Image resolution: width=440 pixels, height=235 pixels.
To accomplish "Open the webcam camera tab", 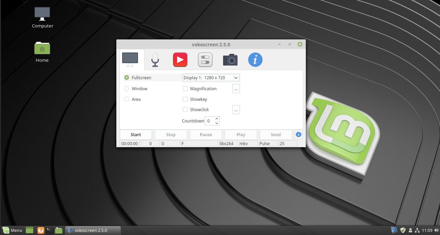I will click(230, 60).
